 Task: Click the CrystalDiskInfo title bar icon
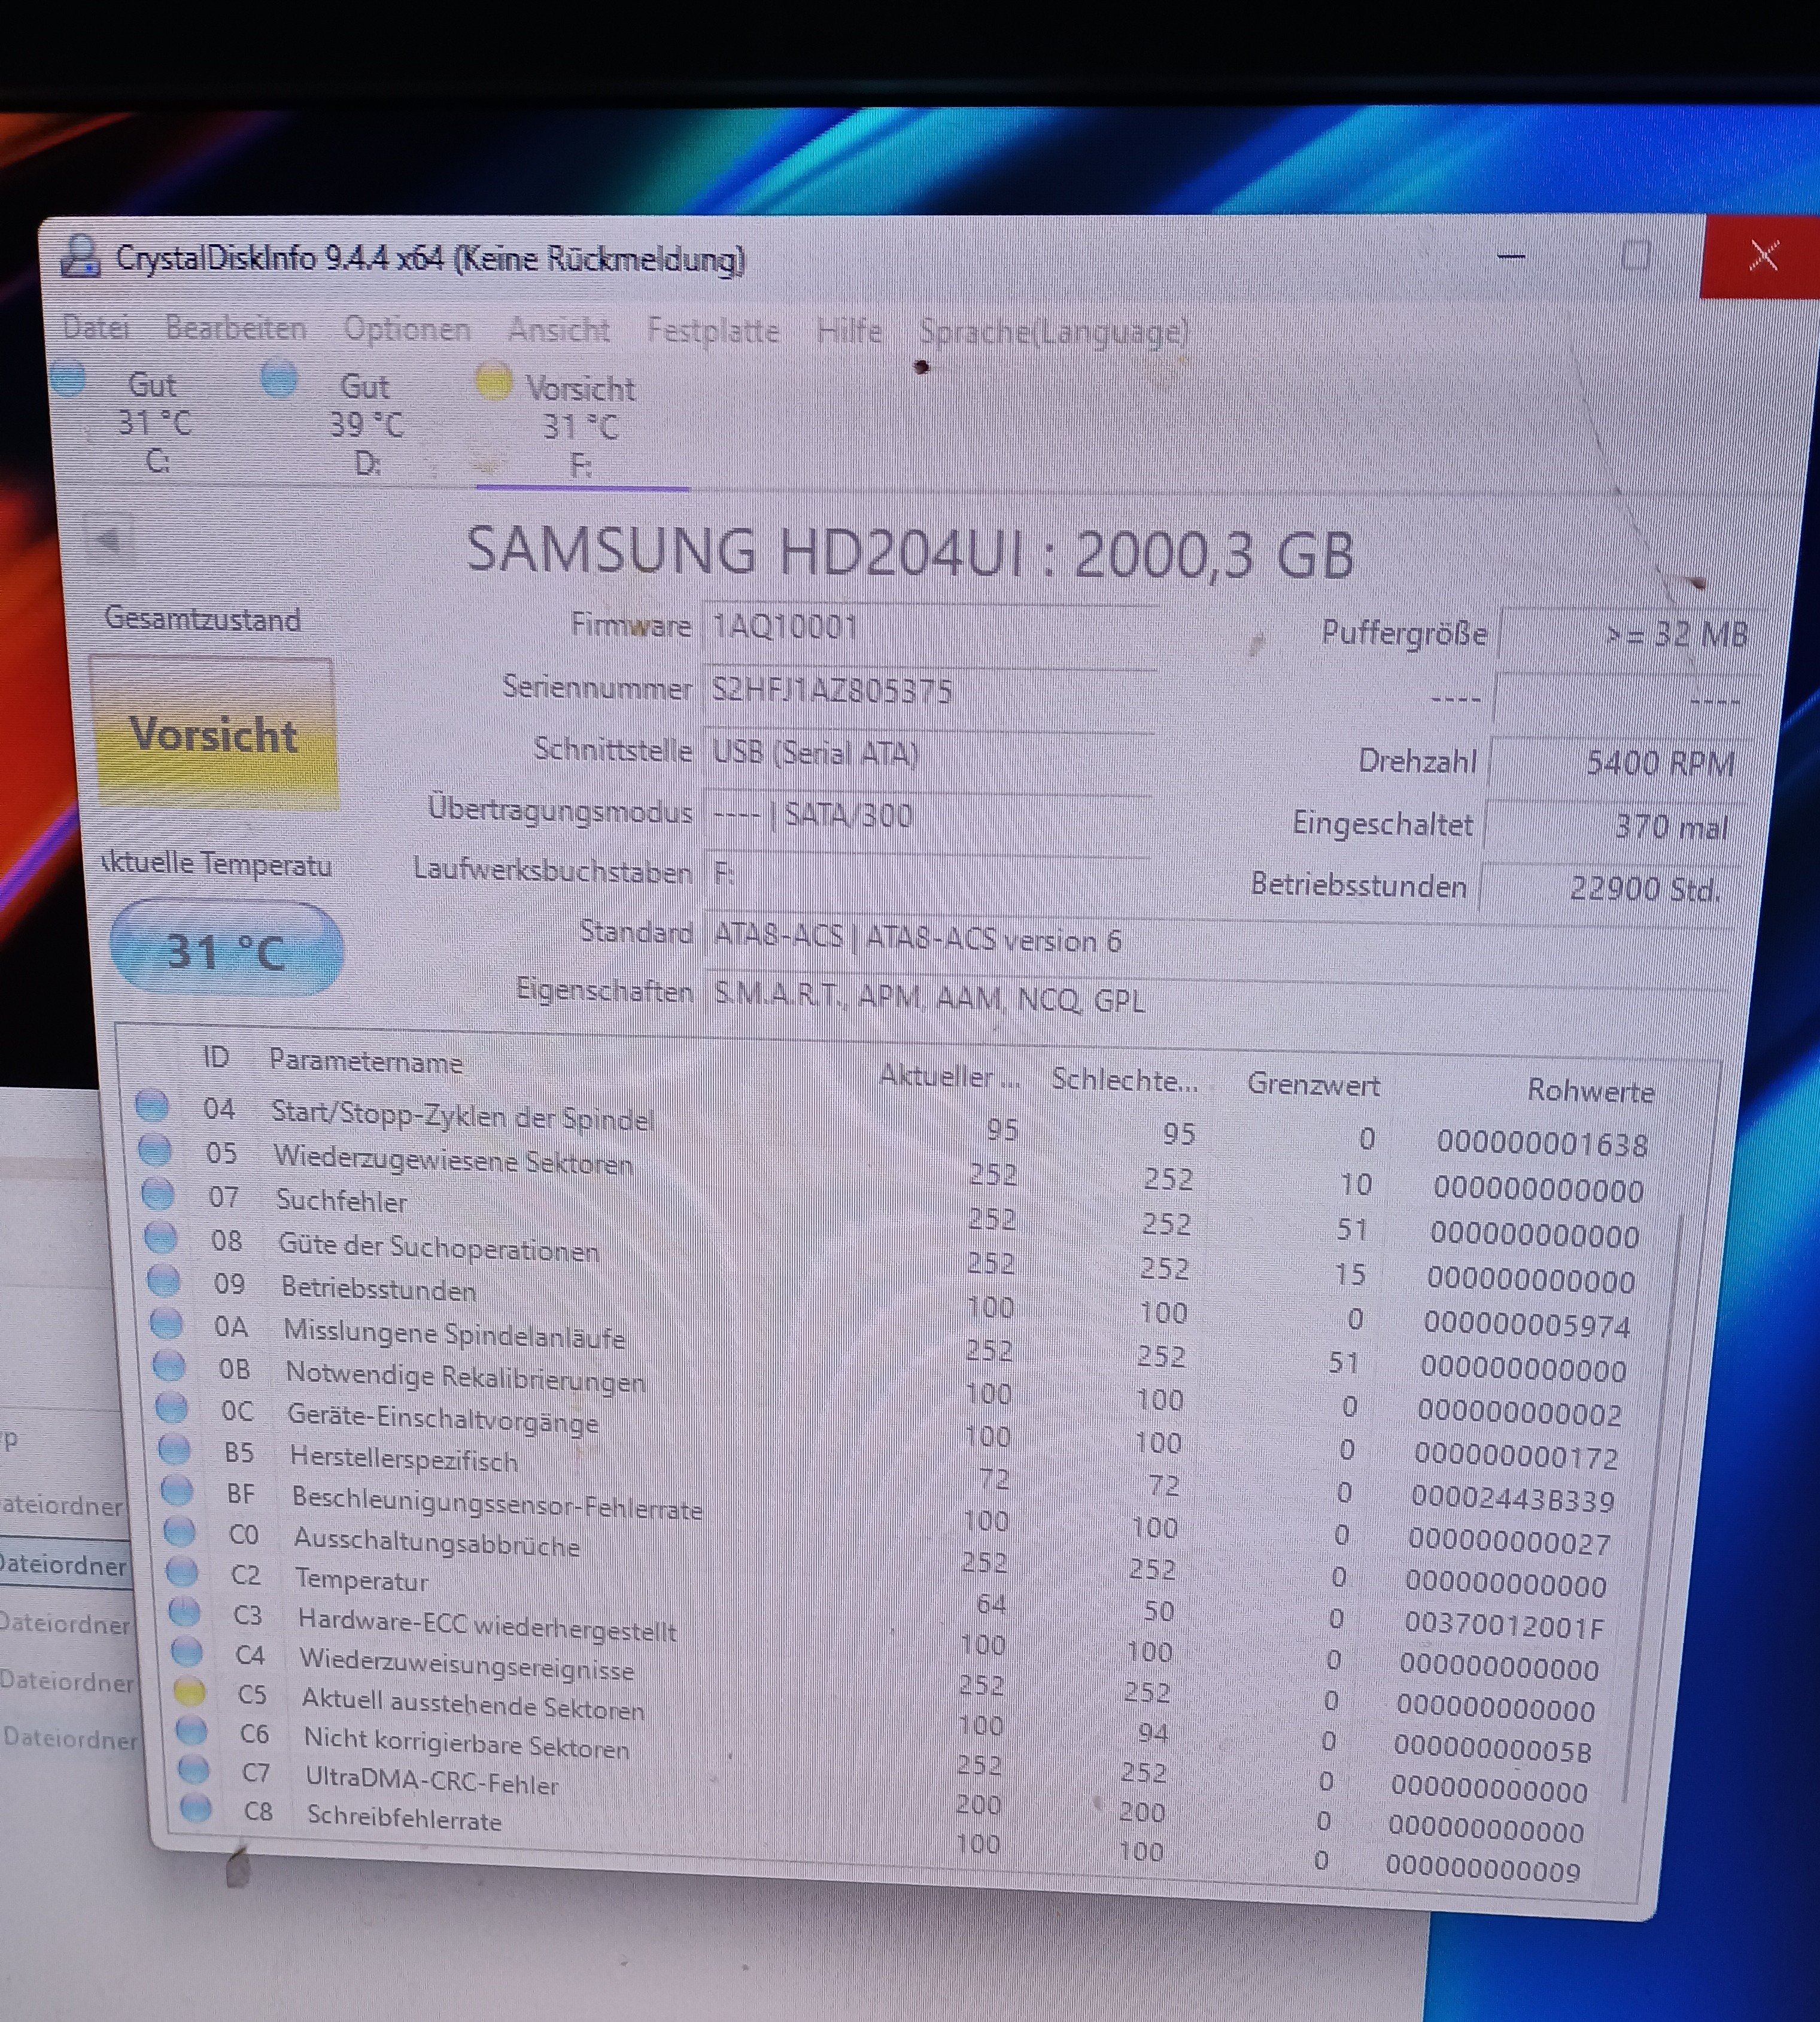click(80, 257)
